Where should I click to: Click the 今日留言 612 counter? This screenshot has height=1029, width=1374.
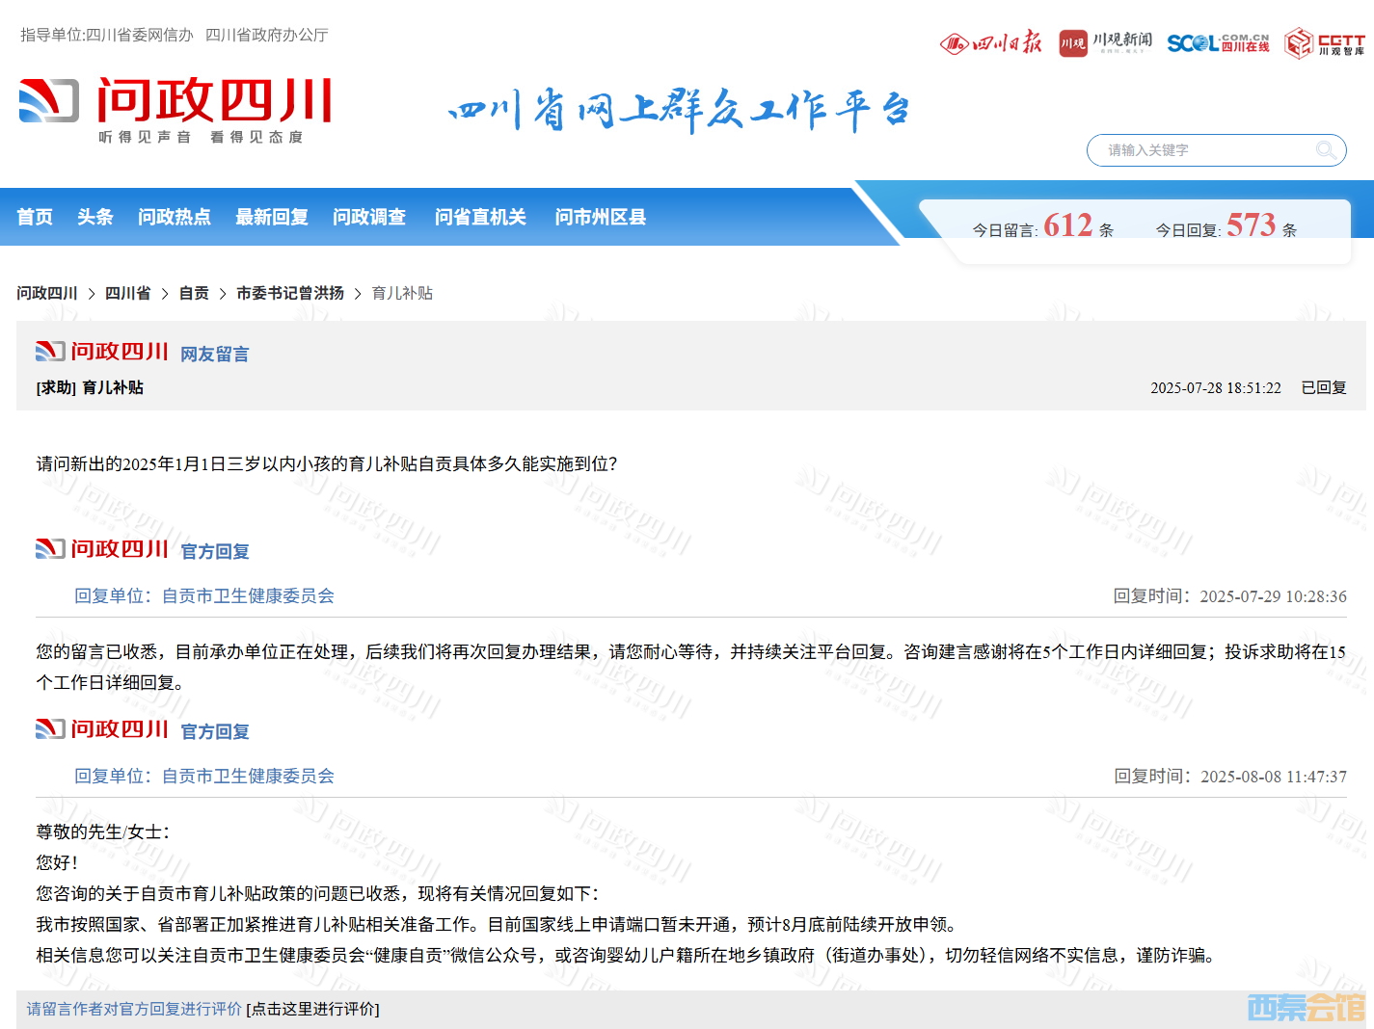[1042, 225]
